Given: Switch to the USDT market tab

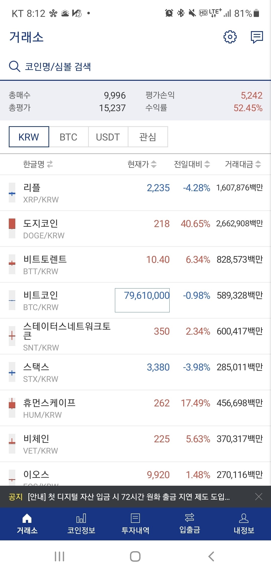Looking at the screenshot, I should [x=108, y=137].
